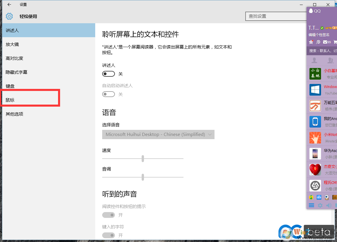Click QQ search box 搜索:联系人
This screenshot has width=337, height=242.
tap(322, 51)
